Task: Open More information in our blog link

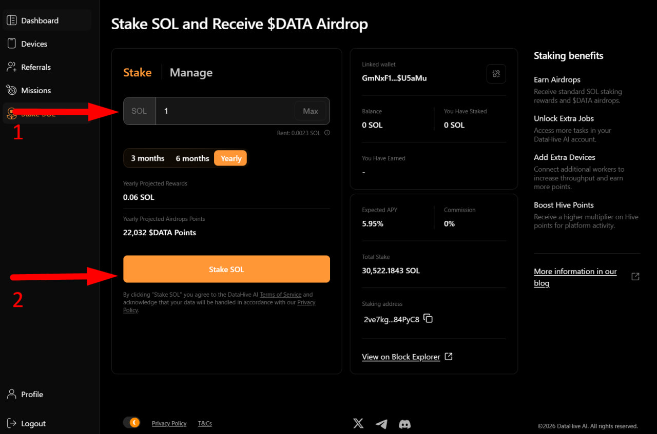Action: (575, 277)
